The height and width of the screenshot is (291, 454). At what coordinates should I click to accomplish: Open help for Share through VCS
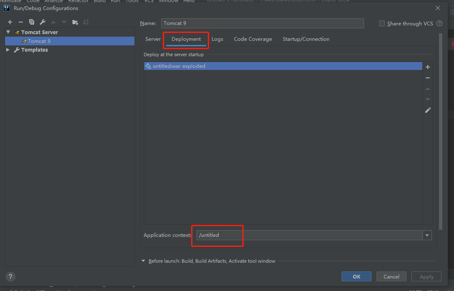pos(439,23)
